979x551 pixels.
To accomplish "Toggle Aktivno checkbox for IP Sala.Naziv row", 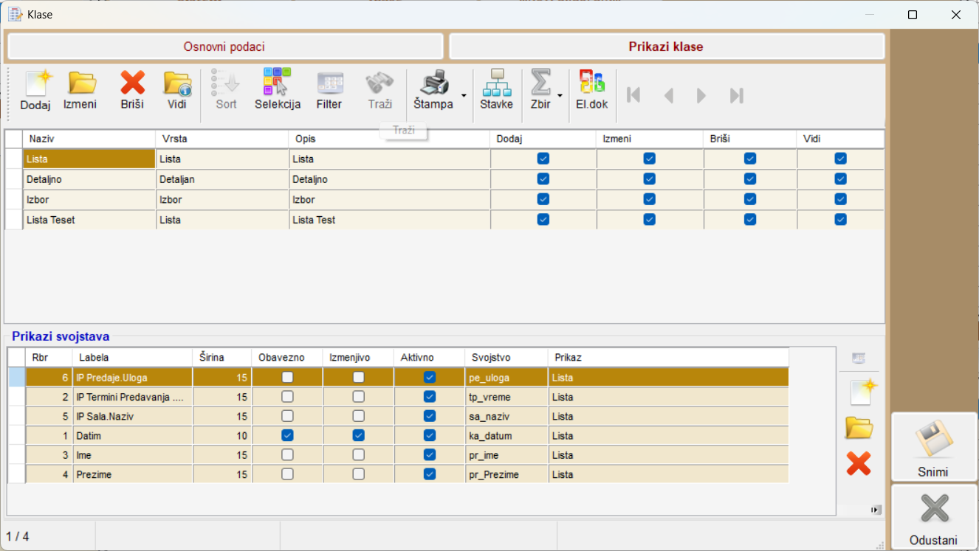I will click(x=430, y=416).
